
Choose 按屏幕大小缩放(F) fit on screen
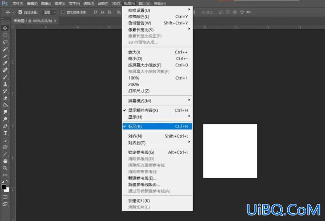pos(157,65)
